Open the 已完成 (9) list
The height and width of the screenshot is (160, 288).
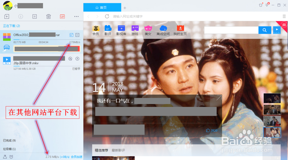tap(10, 140)
